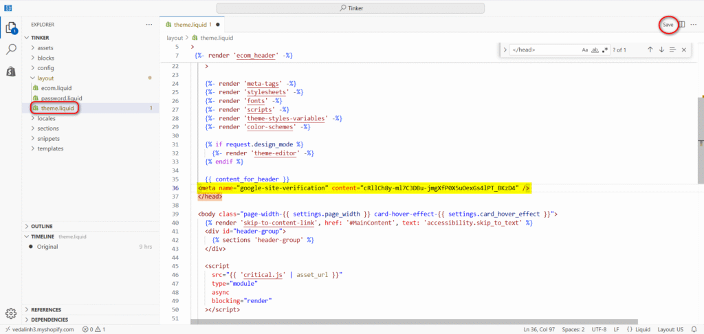Change end of line sequence LF
Image resolution: width=704 pixels, height=334 pixels.
coord(617,329)
